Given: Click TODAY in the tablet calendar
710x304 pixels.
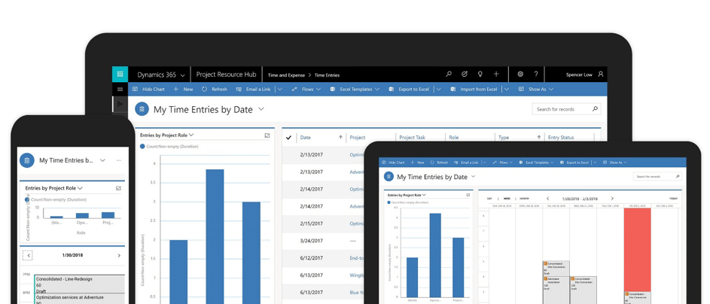Looking at the screenshot, I should point(674,199).
